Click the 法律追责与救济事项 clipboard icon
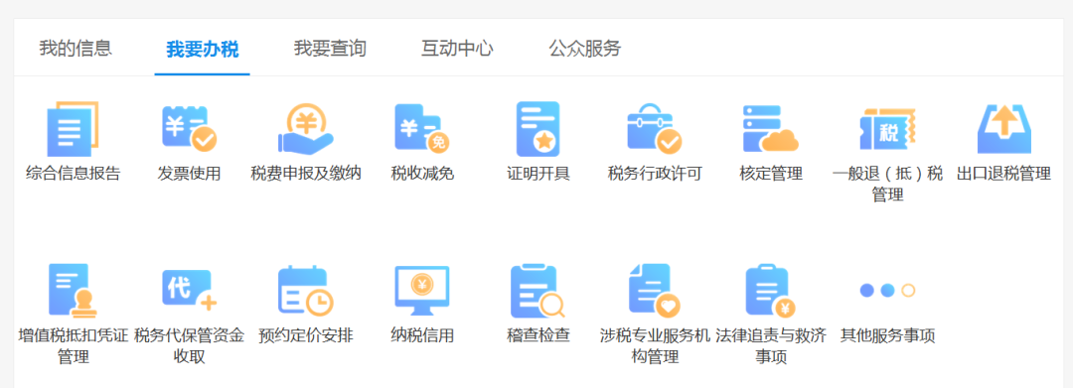This screenshot has height=388, width=1073. click(771, 291)
